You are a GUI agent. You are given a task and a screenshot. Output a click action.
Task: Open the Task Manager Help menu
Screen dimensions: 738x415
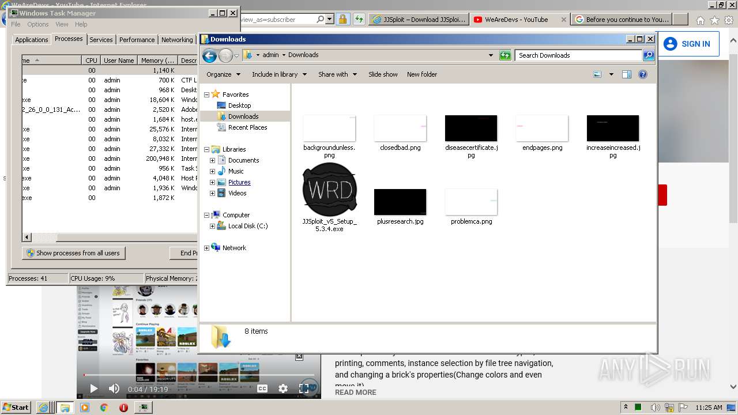[81, 24]
